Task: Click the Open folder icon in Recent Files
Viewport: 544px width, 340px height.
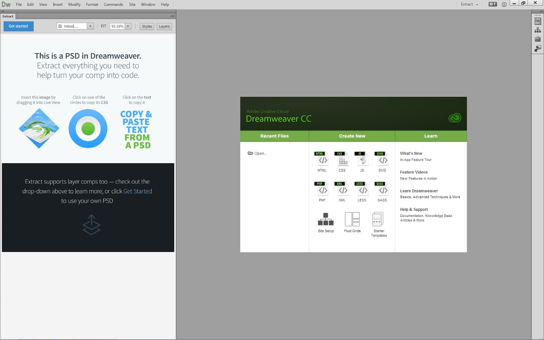Action: (x=250, y=153)
